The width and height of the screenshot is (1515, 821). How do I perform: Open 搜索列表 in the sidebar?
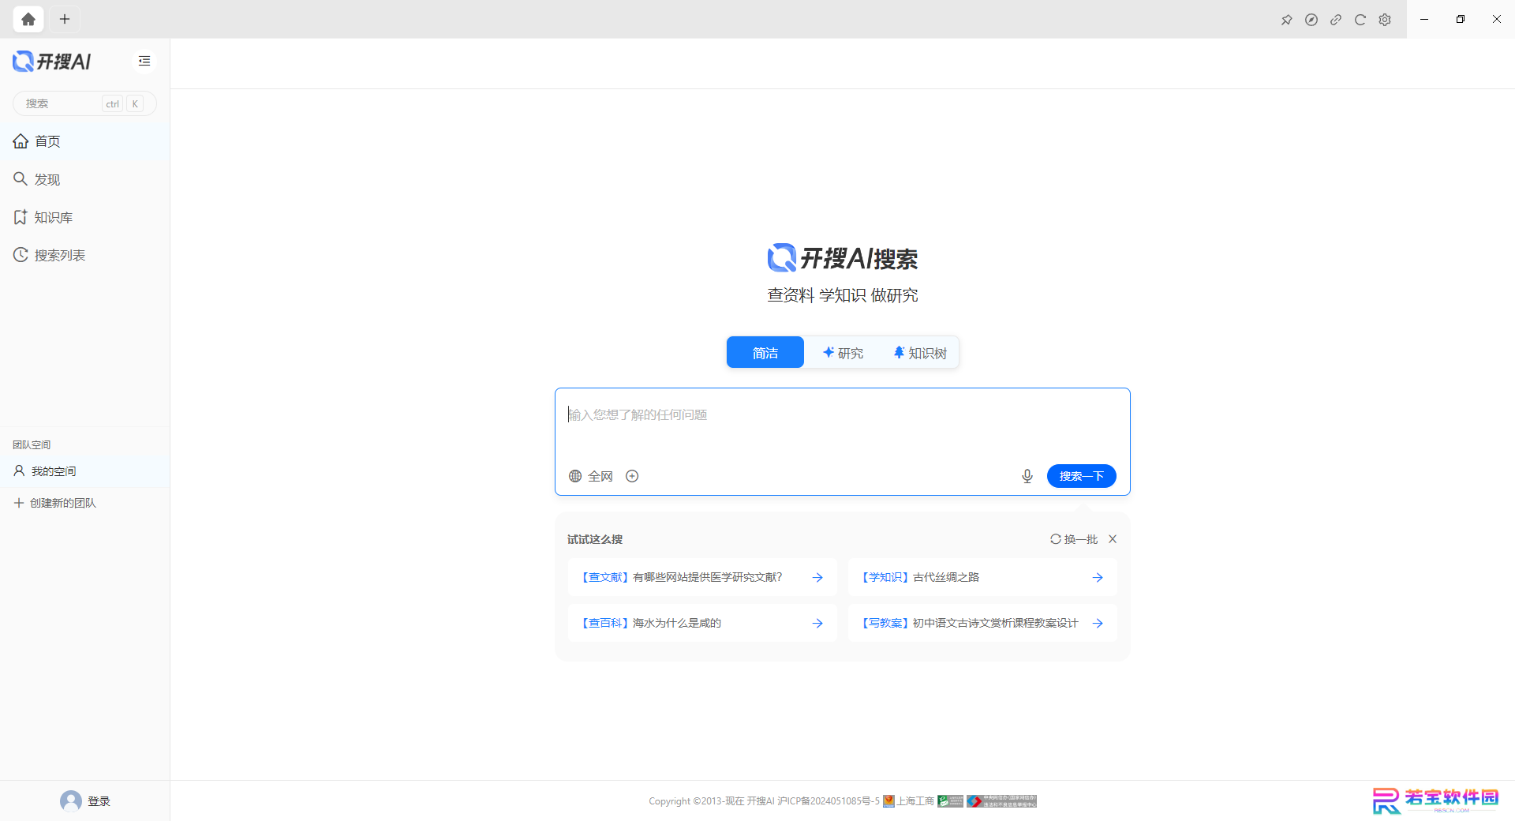pyautogui.click(x=84, y=255)
